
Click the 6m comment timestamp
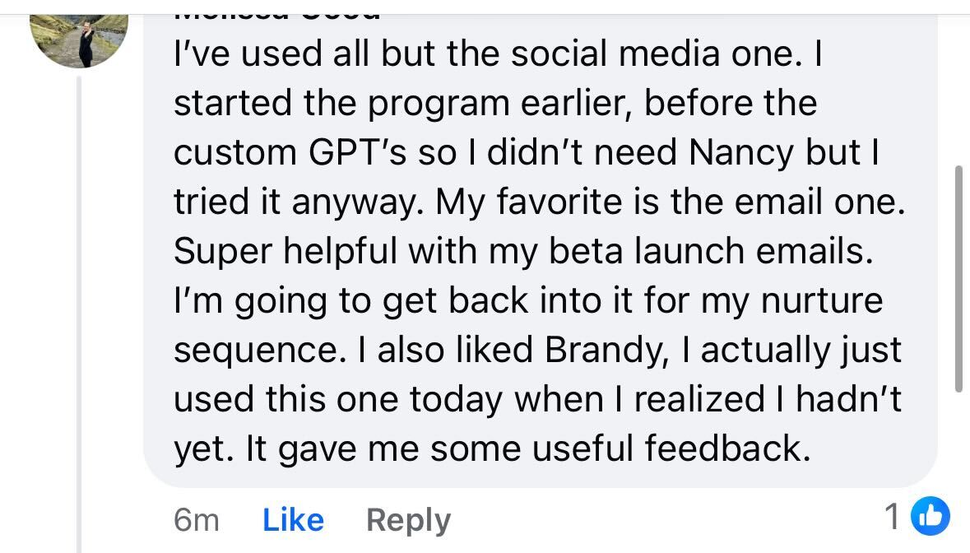(197, 520)
